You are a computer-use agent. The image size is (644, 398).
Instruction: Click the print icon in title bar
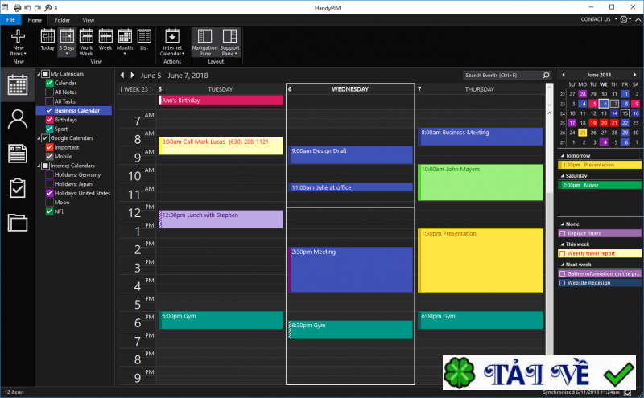tap(17, 7)
